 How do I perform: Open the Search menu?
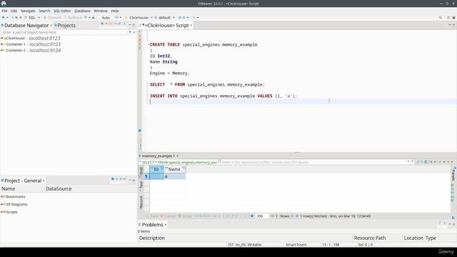[44, 11]
